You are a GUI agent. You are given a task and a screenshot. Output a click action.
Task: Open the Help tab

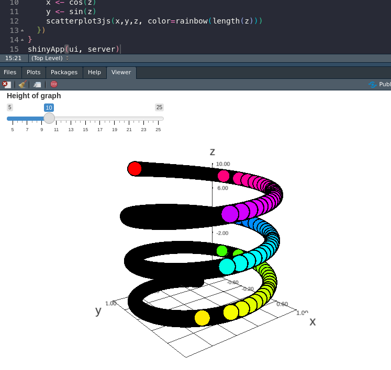(94, 73)
